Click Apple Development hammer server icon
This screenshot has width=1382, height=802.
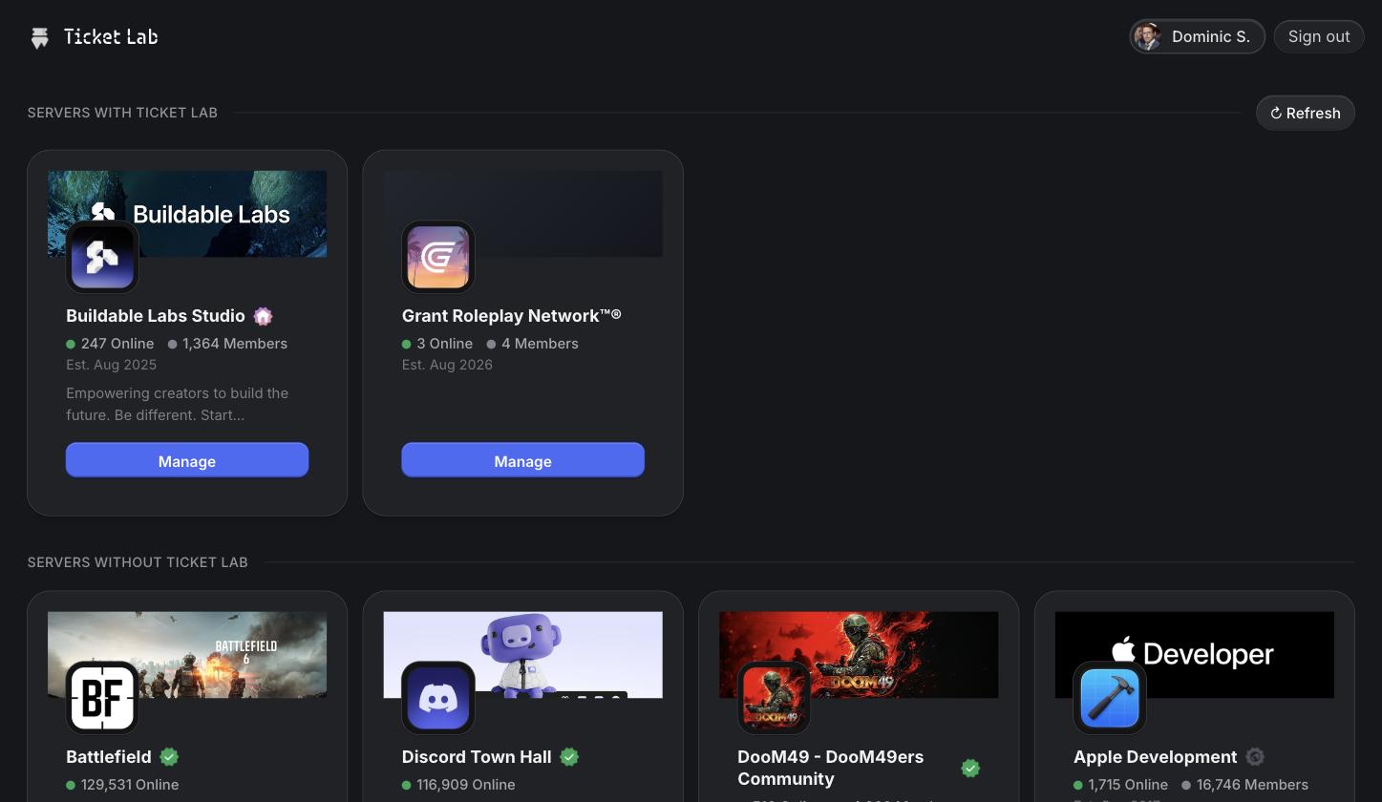1110,698
